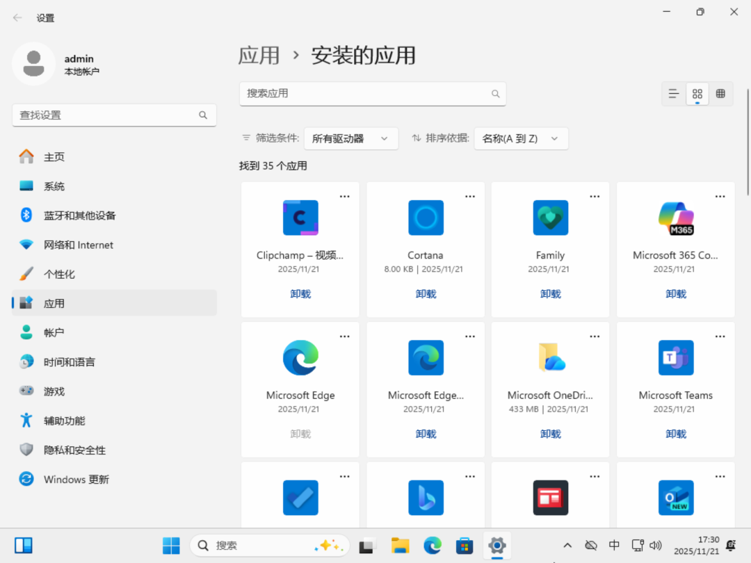Open 时间和语言 settings
The width and height of the screenshot is (751, 563).
(x=115, y=362)
